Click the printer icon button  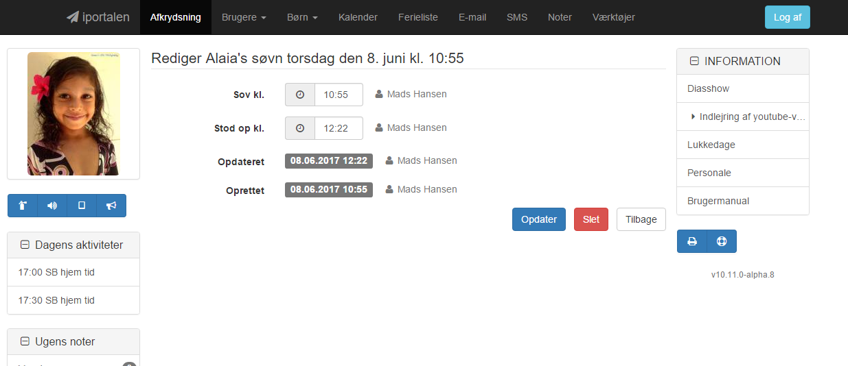tap(692, 241)
